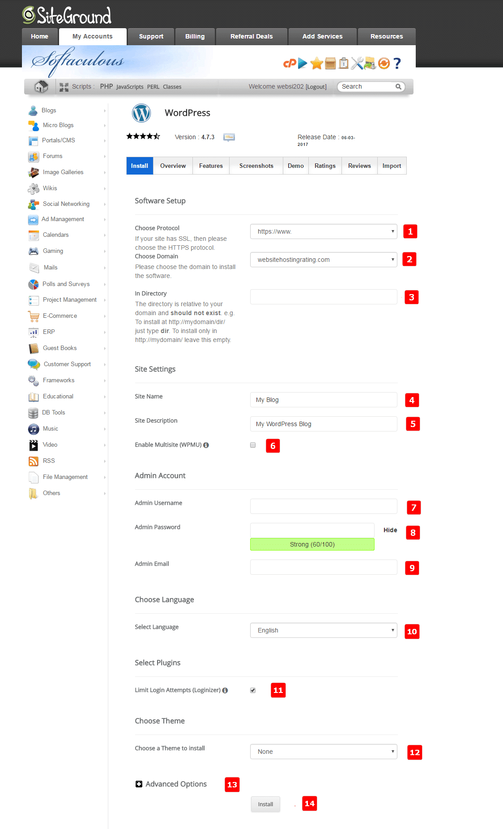This screenshot has width=503, height=829.
Task: Switch to the Features tab
Action: point(211,166)
